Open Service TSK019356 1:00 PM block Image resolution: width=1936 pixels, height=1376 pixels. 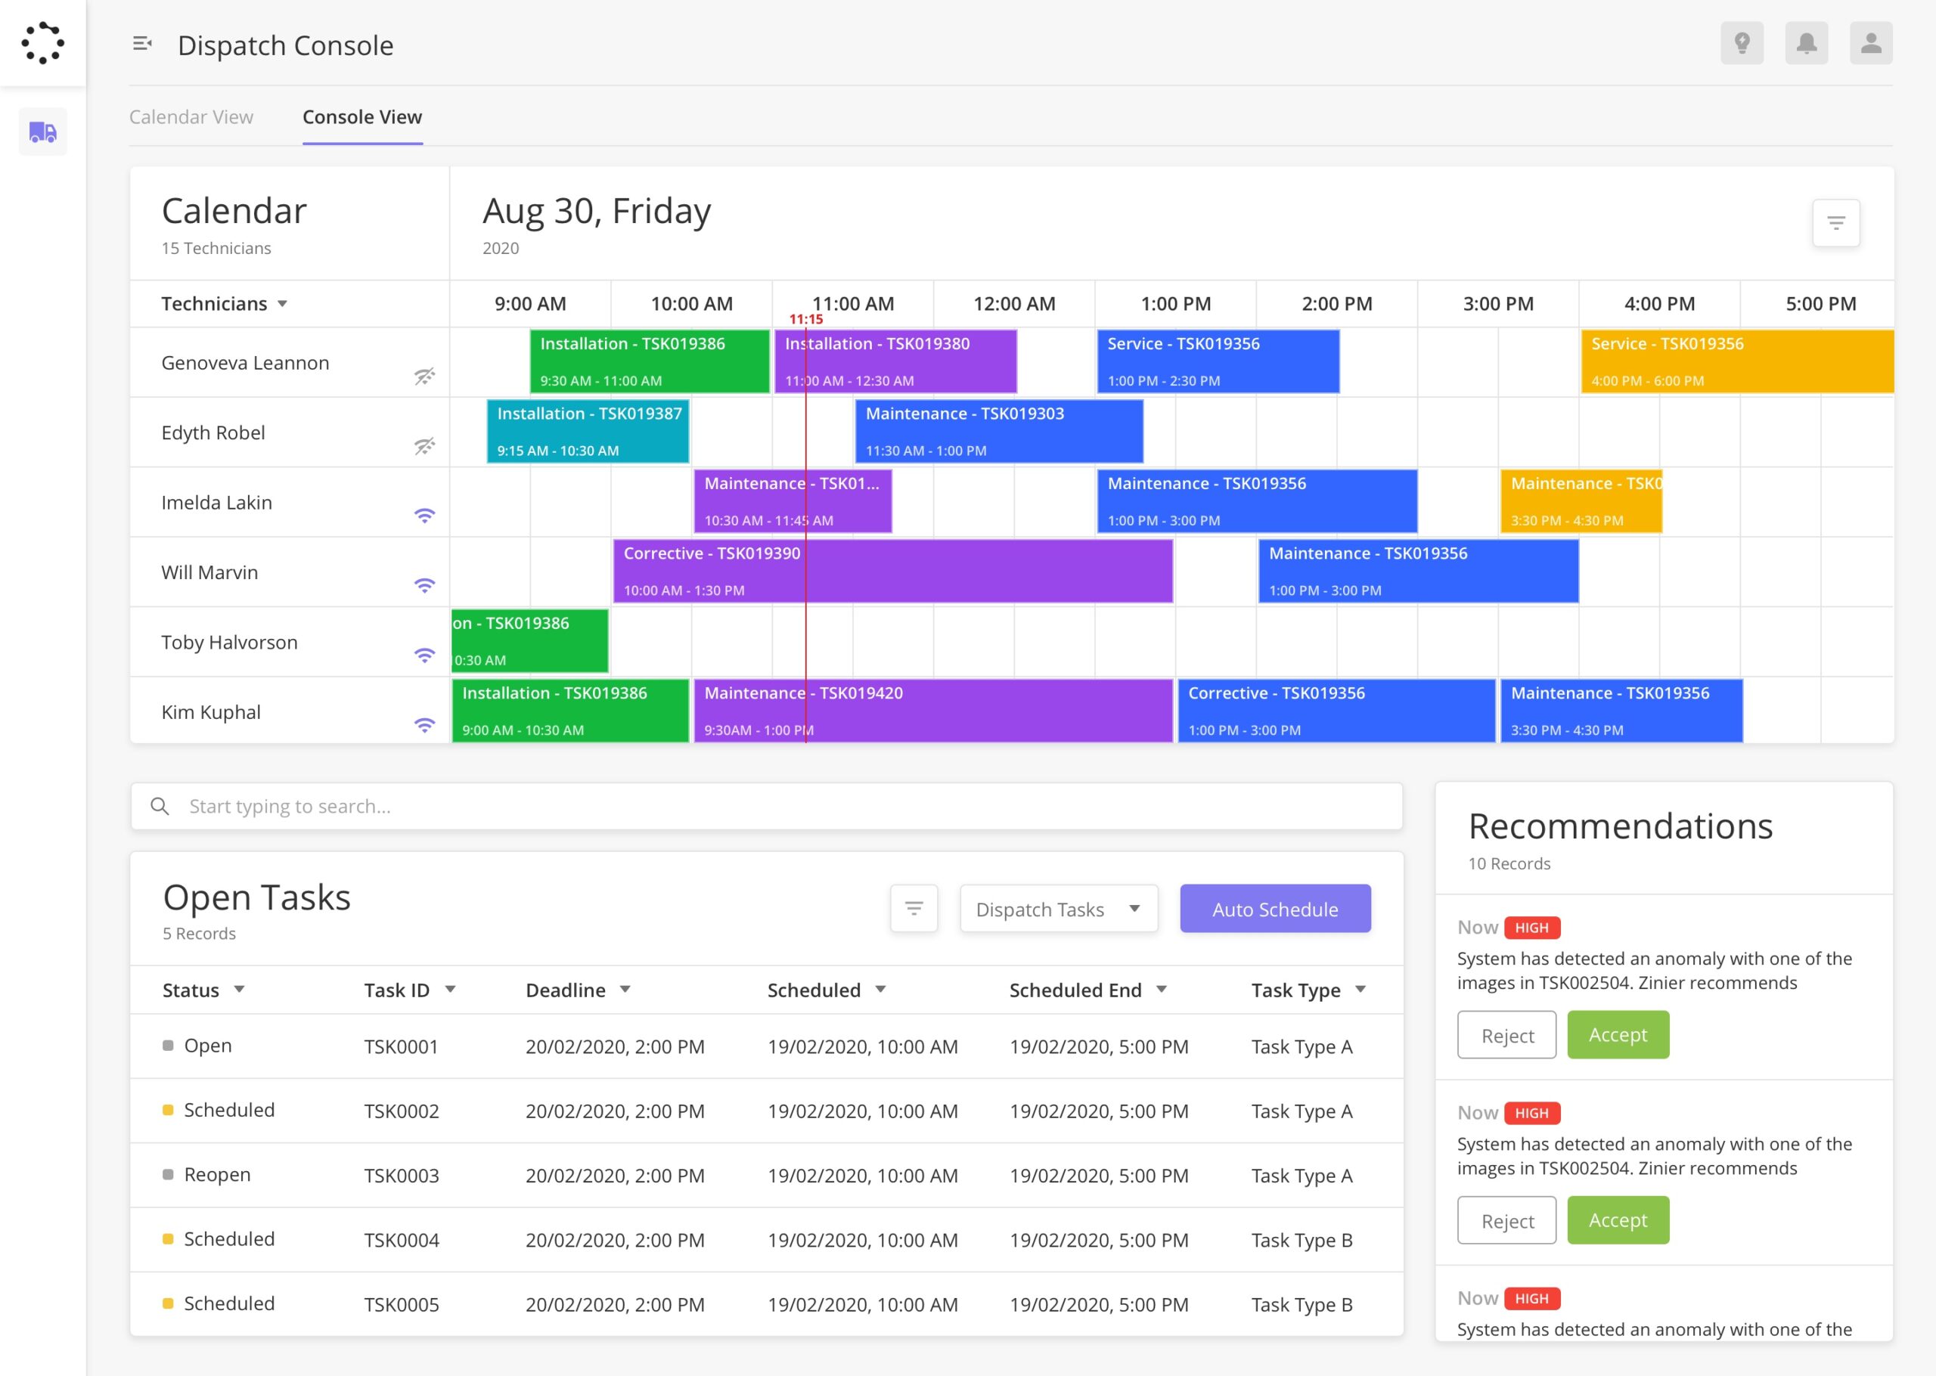coord(1218,362)
